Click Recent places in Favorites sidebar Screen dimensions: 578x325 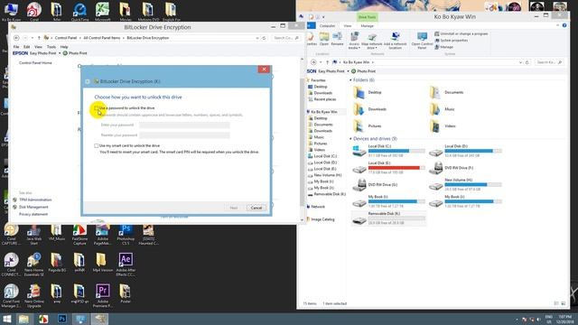pyautogui.click(x=325, y=99)
